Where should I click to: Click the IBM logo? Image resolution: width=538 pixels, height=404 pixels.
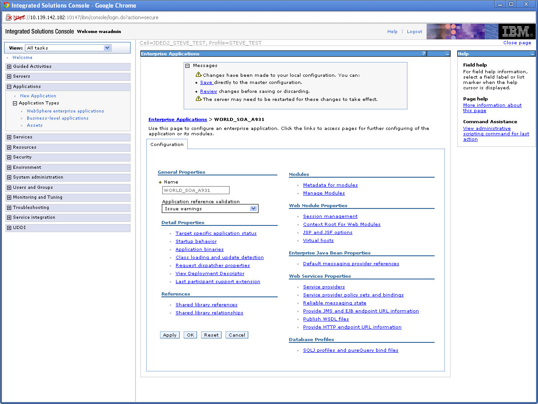point(517,31)
